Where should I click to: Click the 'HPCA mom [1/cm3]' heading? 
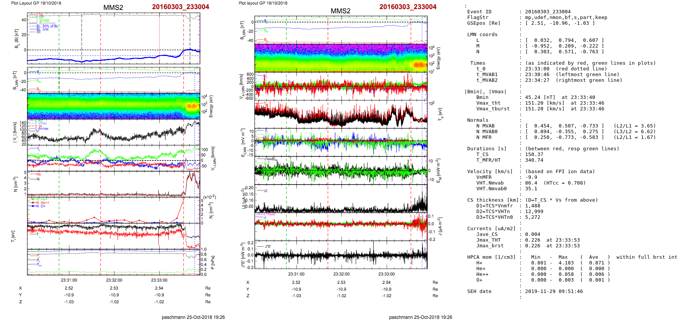491,257
